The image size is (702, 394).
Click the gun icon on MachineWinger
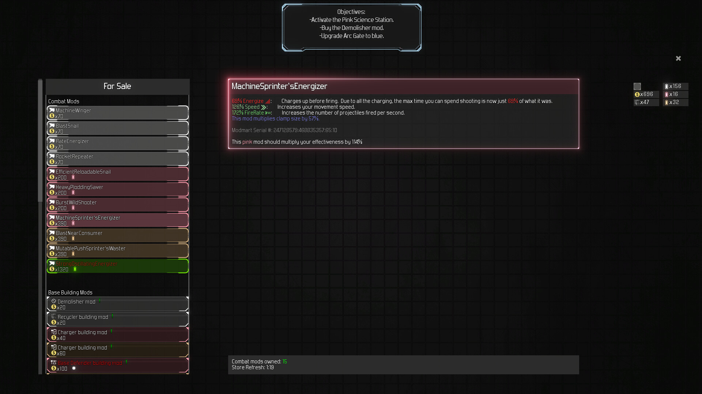tap(52, 110)
